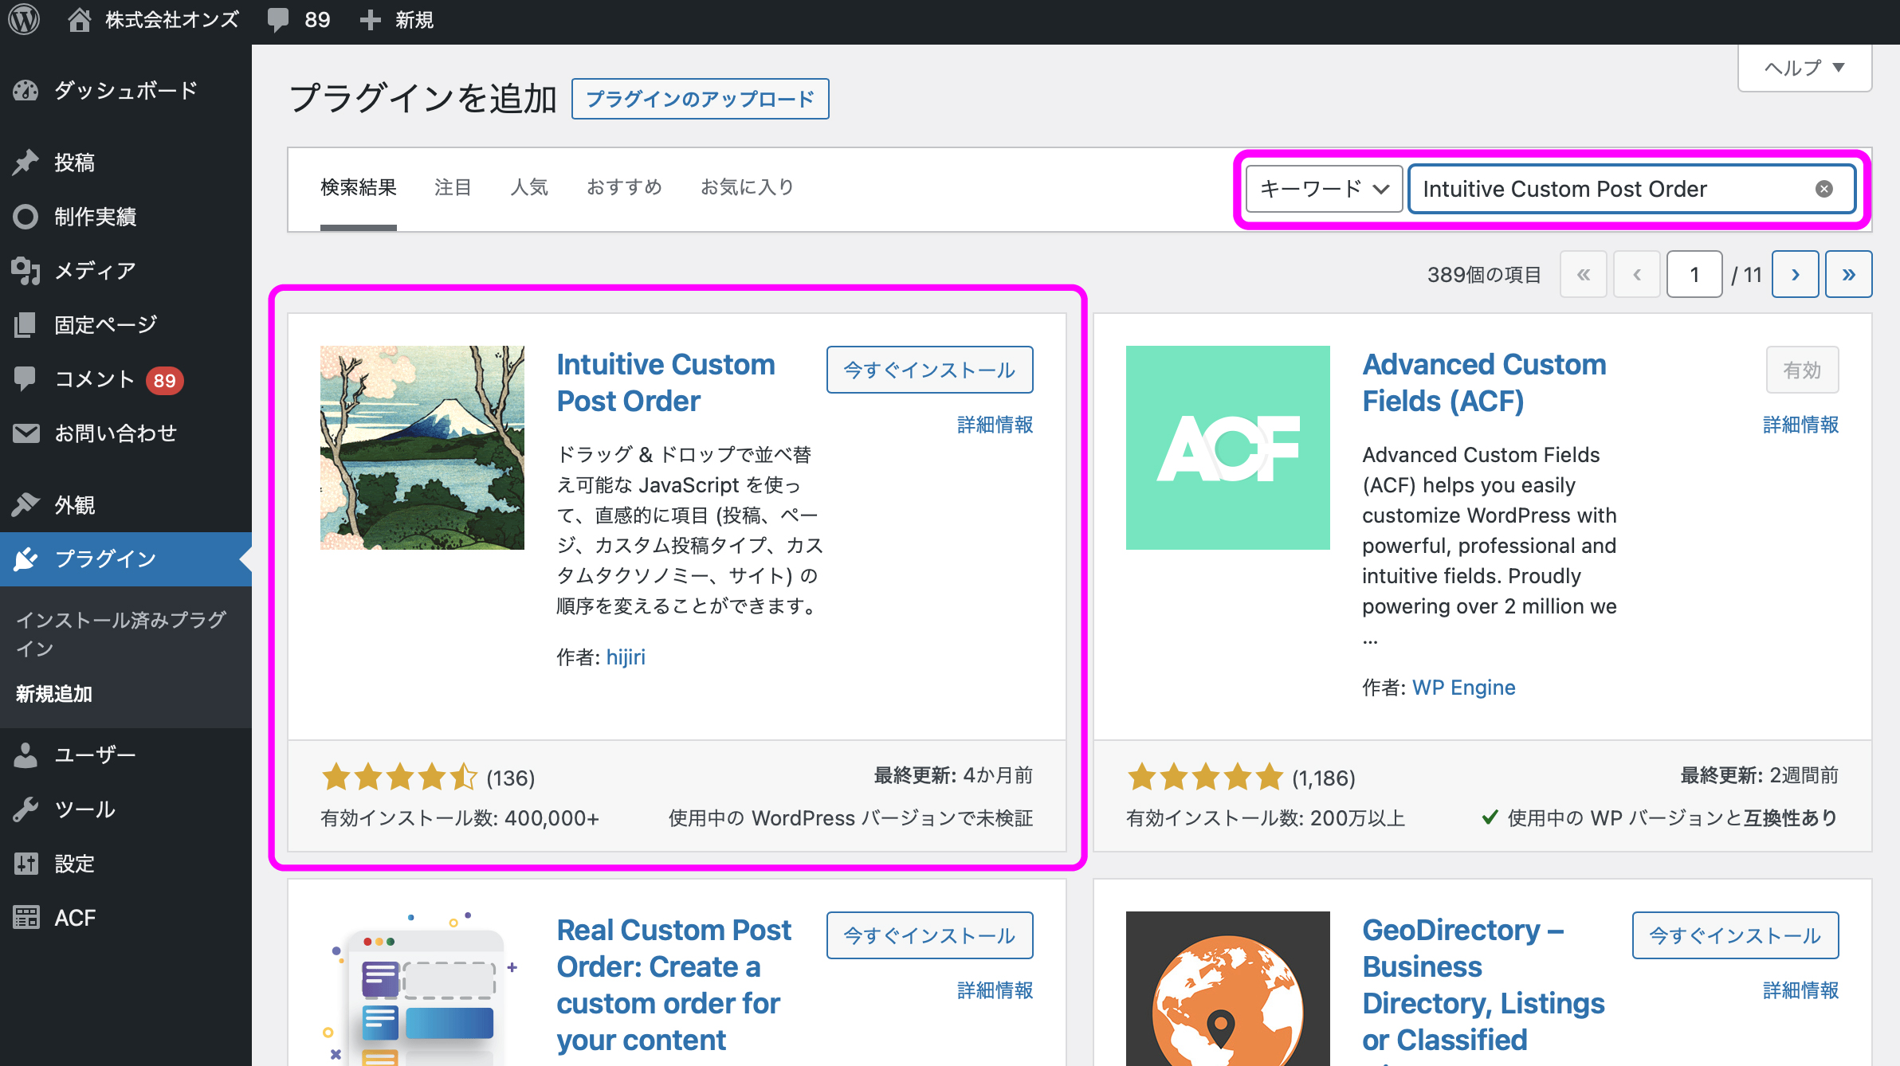Open 固定ページ pages icon menu
This screenshot has height=1066, width=1900.
coord(26,325)
